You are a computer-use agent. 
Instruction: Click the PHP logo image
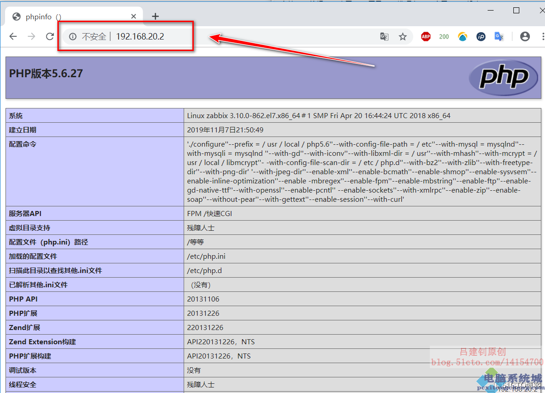(x=504, y=78)
